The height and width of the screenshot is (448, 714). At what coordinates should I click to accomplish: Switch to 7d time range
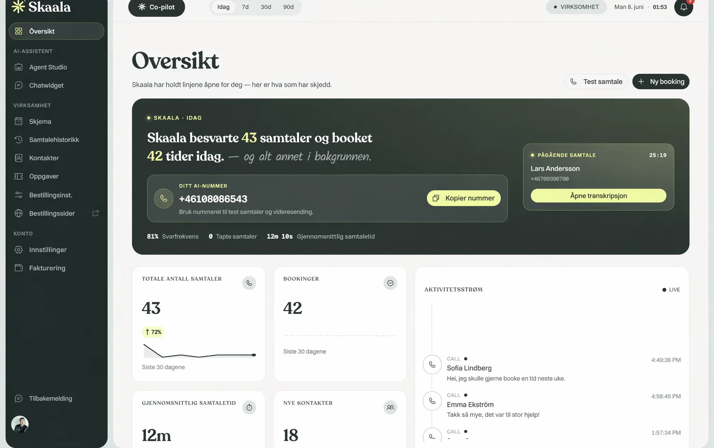(x=245, y=7)
